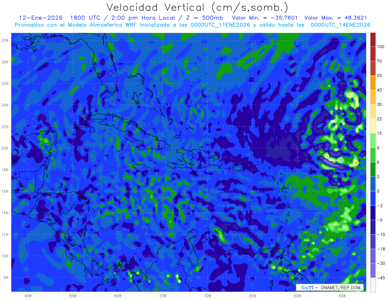
Task: Click the colorbar label '55'
Action: 380,75
